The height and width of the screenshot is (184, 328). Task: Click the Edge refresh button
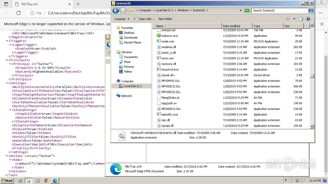click(x=18, y=13)
